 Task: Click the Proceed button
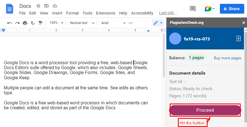tap(205, 110)
